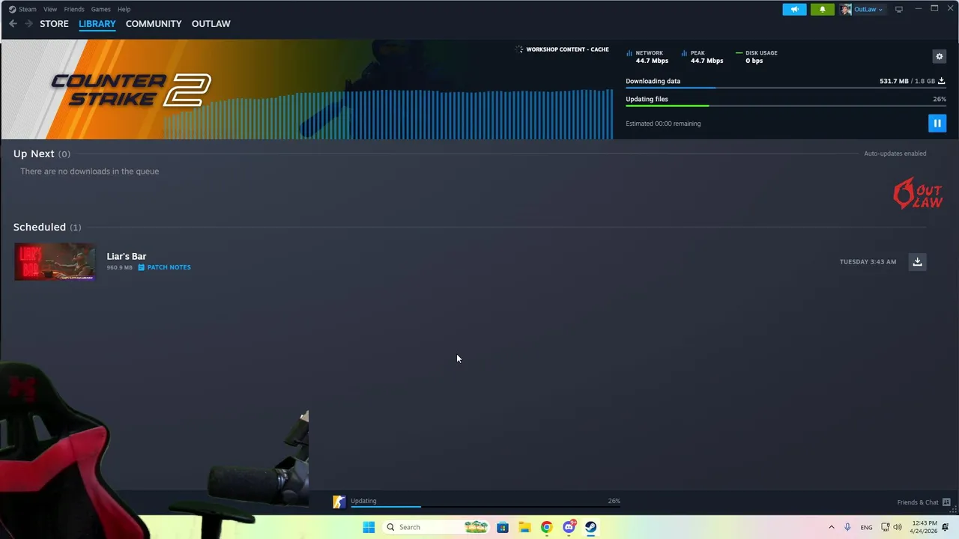Click the microphone tray icon
The height and width of the screenshot is (539, 959).
click(847, 527)
